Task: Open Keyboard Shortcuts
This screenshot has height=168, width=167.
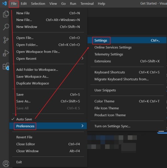Action: pyautogui.click(x=127, y=72)
